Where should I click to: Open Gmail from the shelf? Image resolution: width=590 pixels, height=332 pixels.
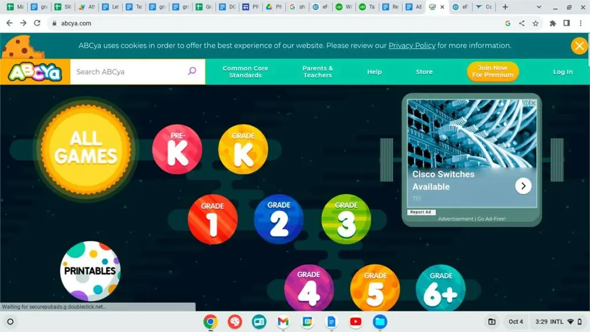[283, 322]
